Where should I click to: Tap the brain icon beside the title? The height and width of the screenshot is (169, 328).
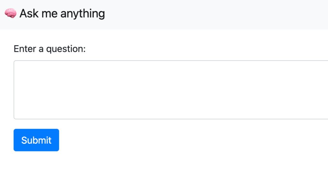11,13
